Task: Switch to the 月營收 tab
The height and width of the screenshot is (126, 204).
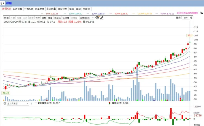Action: (87, 9)
